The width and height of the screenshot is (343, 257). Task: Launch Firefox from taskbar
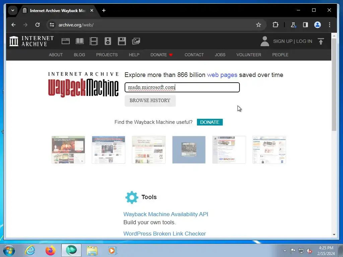pyautogui.click(x=50, y=250)
